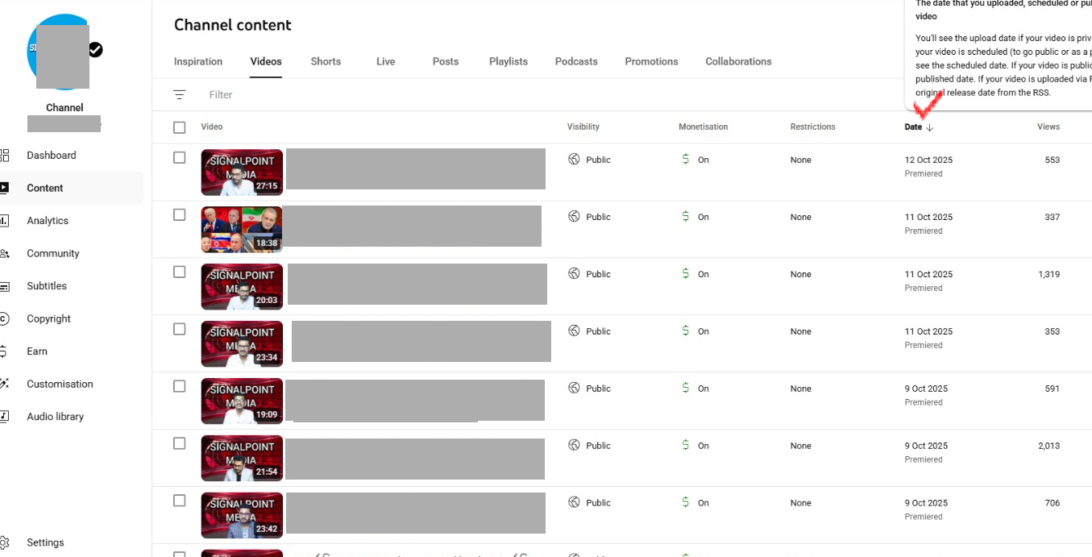Open the Visibility column header
The height and width of the screenshot is (557, 1092).
point(583,127)
